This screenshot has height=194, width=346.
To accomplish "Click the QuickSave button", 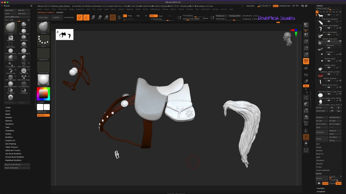I will point(250,6).
